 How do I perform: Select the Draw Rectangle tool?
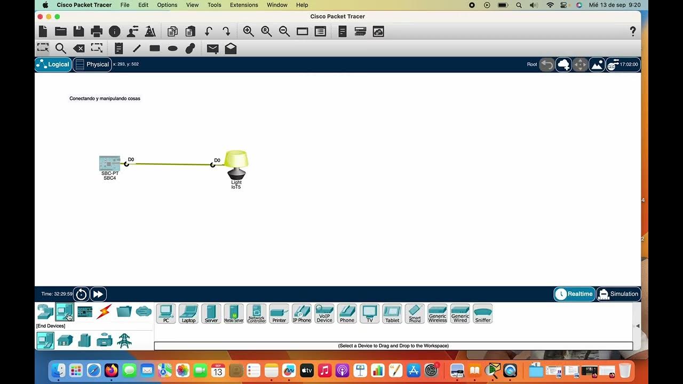pyautogui.click(x=155, y=49)
